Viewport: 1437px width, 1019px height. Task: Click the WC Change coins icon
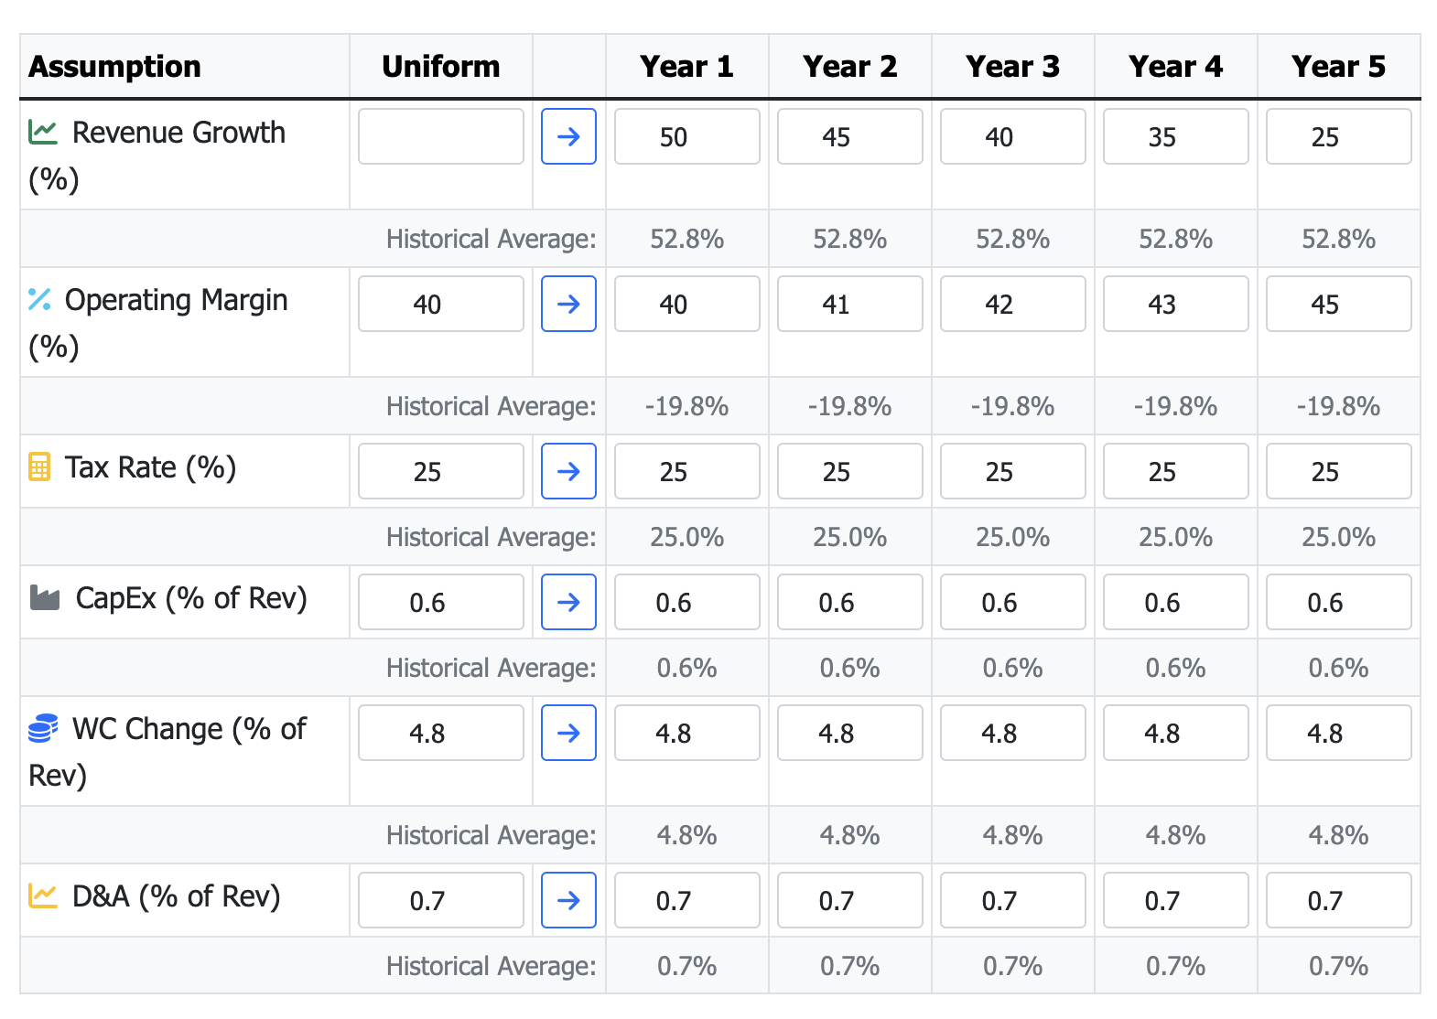(x=43, y=729)
